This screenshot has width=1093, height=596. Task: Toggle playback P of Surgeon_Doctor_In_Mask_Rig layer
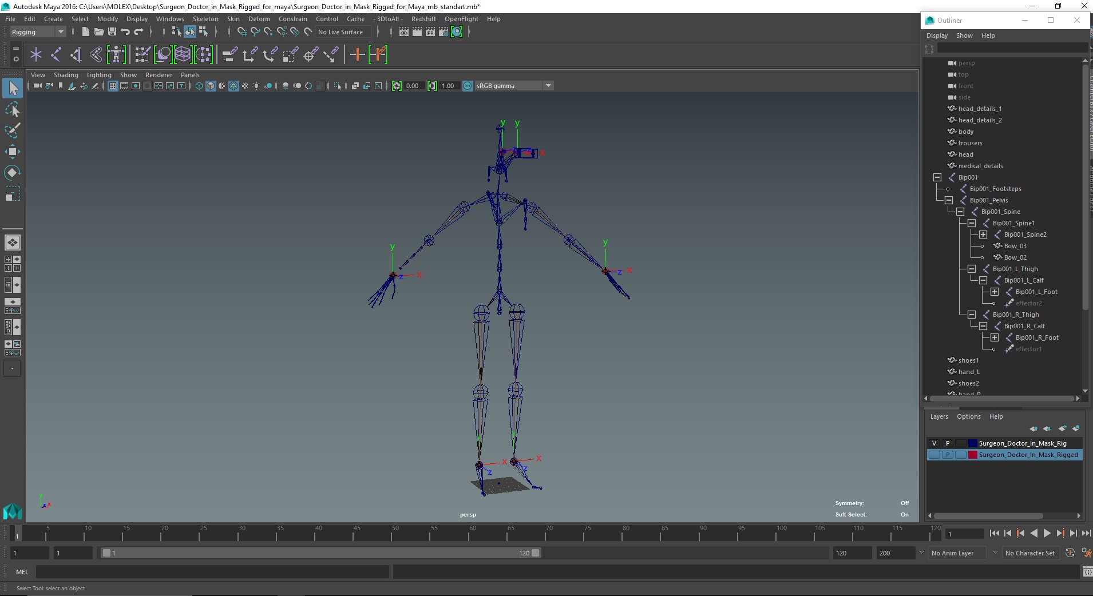click(948, 443)
